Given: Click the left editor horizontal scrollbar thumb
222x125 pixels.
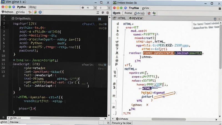Looking at the screenshot, I should pyautogui.click(x=65, y=118).
